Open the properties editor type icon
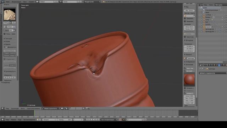227x128 pixels. tap(201, 65)
